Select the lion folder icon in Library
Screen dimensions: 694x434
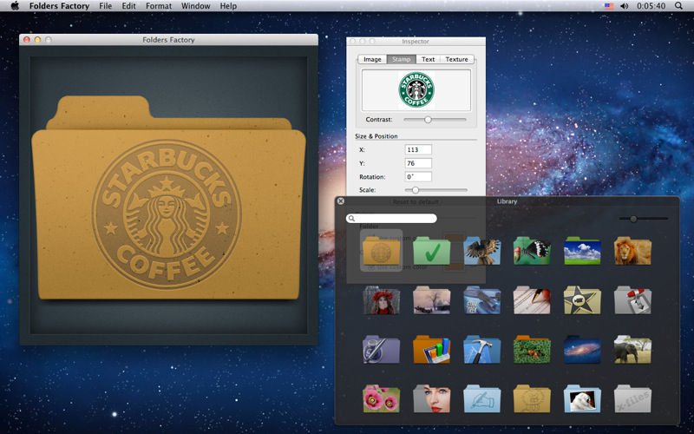(633, 251)
